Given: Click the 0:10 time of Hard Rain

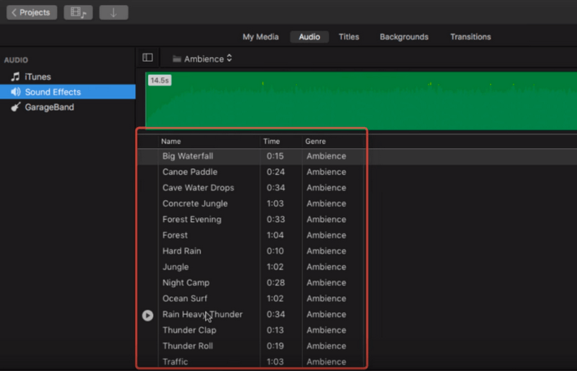Looking at the screenshot, I should (276, 251).
